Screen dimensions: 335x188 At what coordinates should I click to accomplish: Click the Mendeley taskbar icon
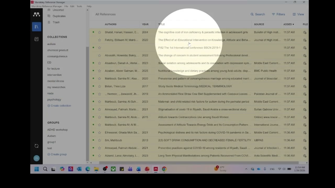pos(156,169)
